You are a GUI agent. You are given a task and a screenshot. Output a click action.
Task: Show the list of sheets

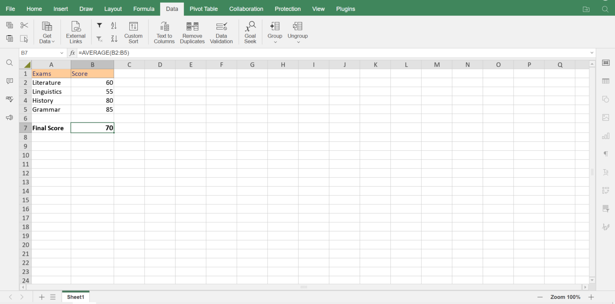pyautogui.click(x=53, y=297)
